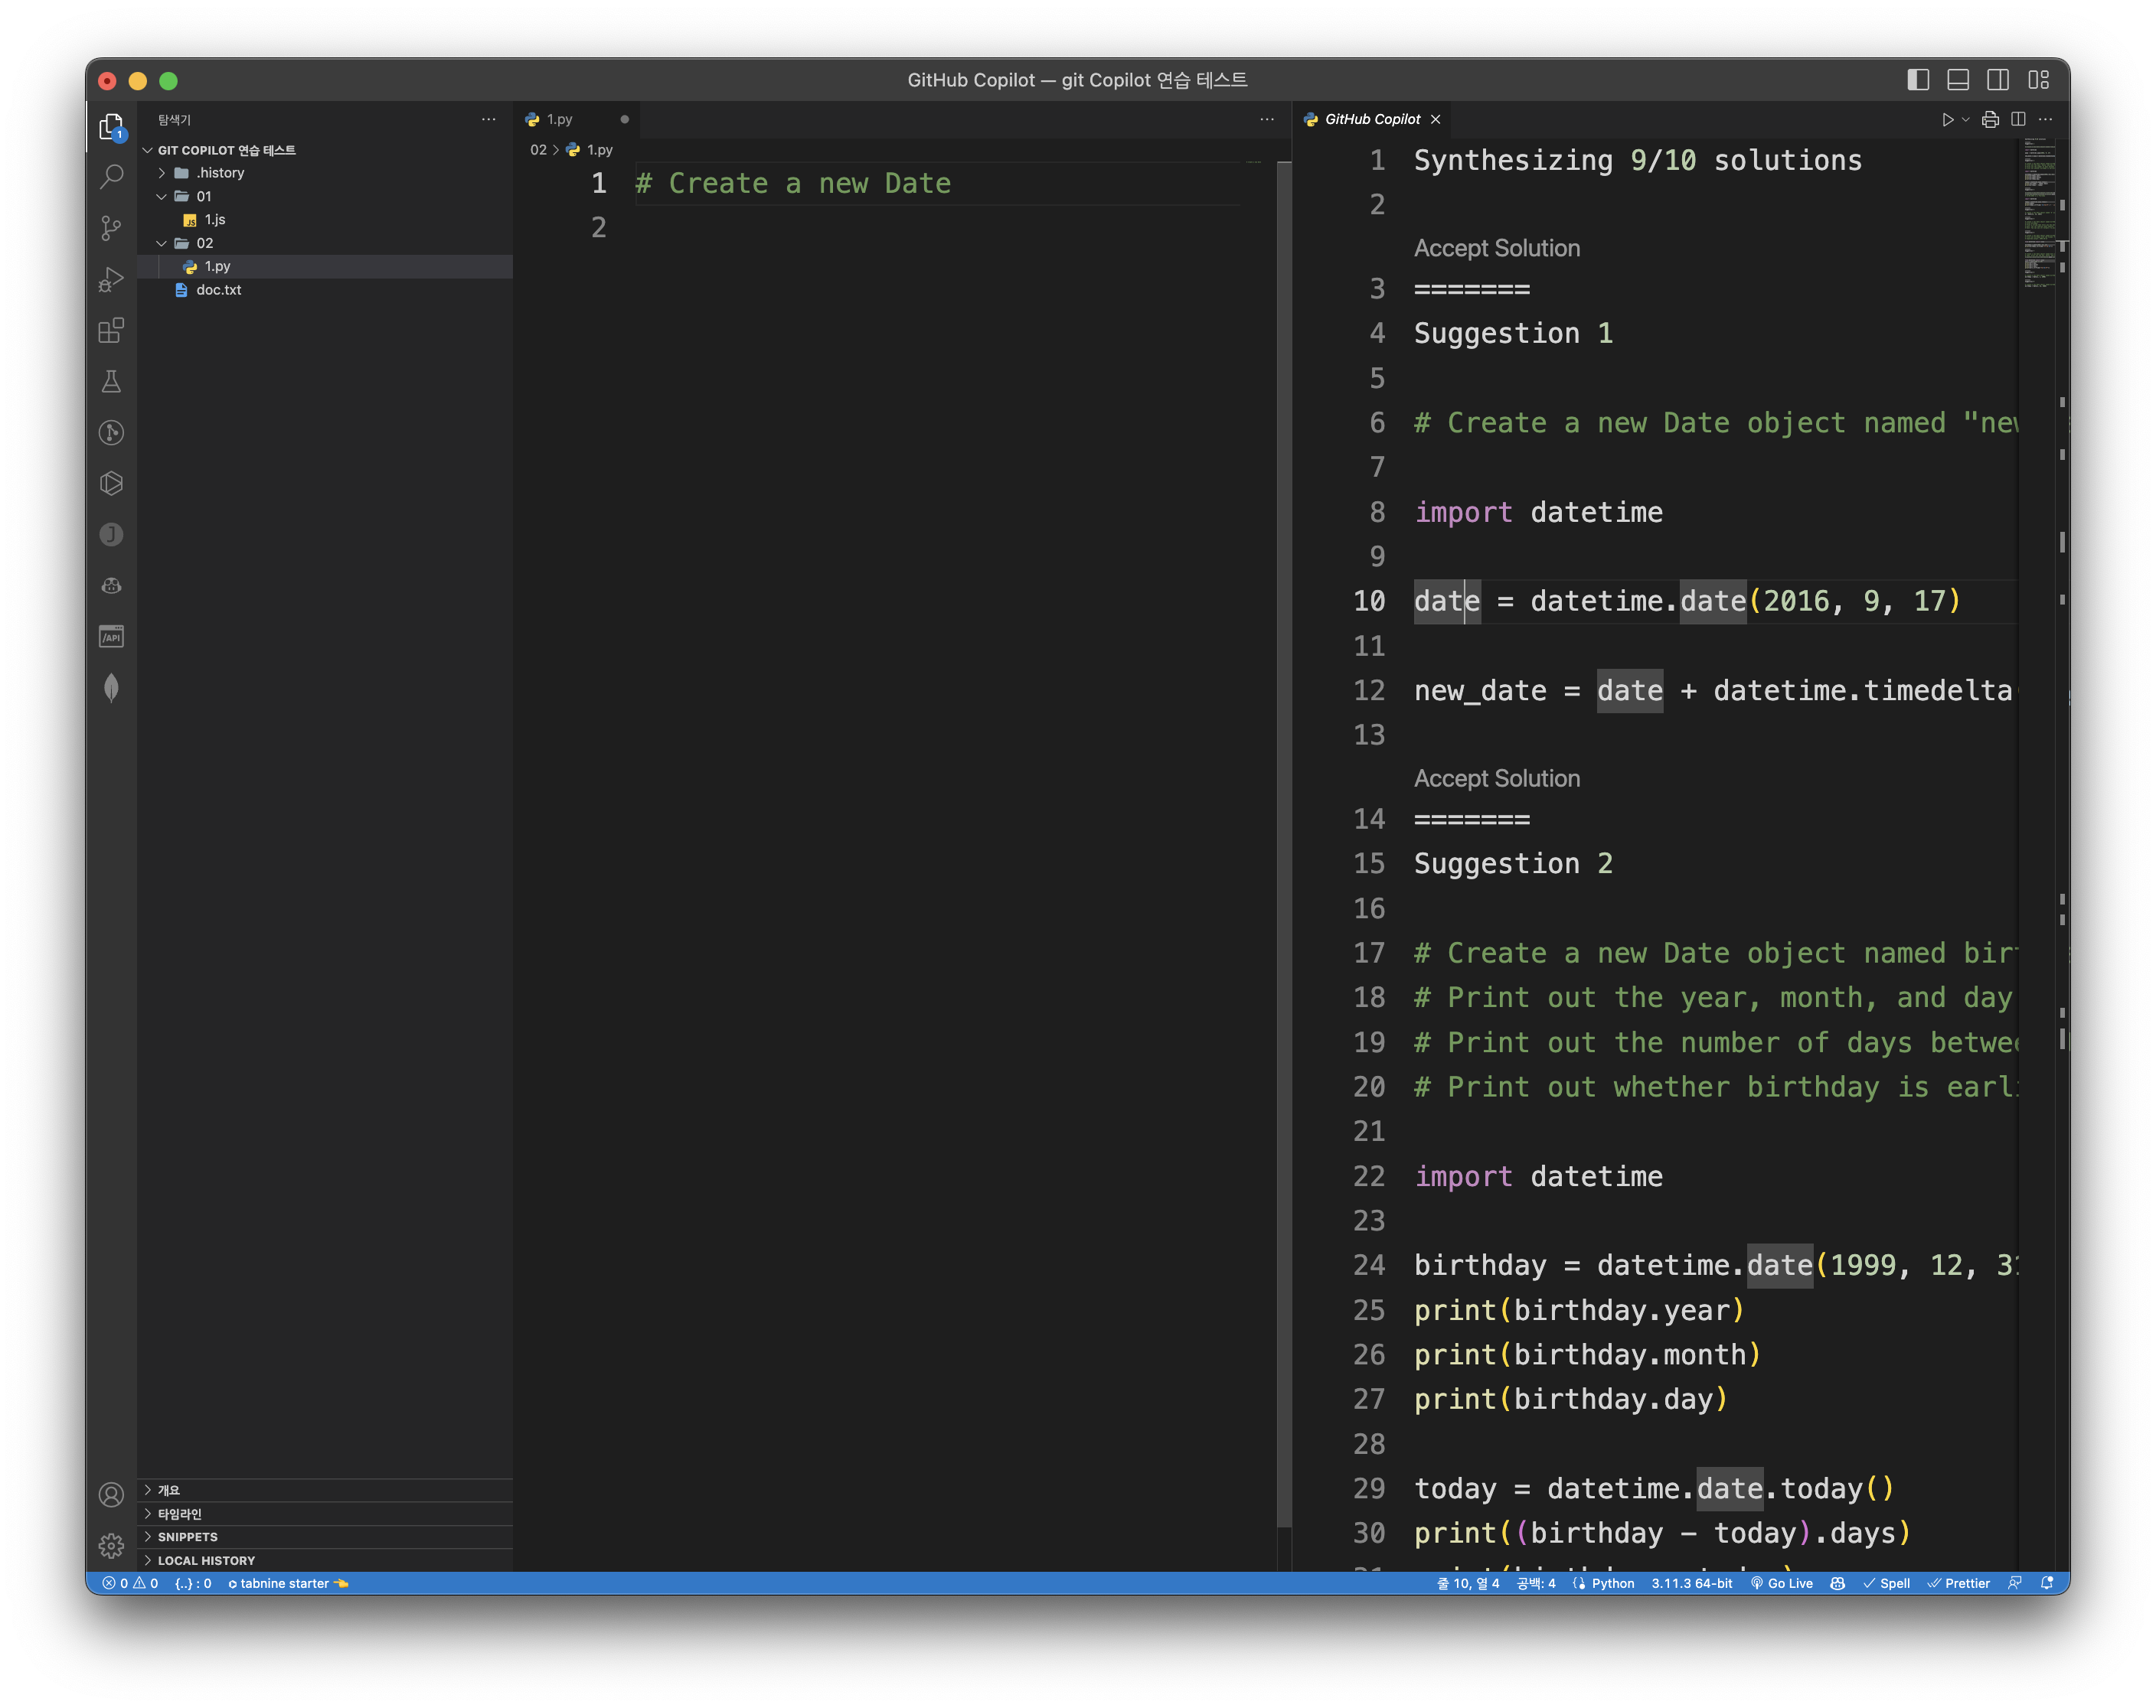This screenshot has height=1708, width=2156.
Task: Click the print icon in editor toolbar
Action: click(x=1990, y=119)
